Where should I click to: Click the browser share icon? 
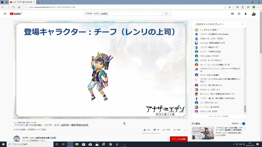coord(248,7)
